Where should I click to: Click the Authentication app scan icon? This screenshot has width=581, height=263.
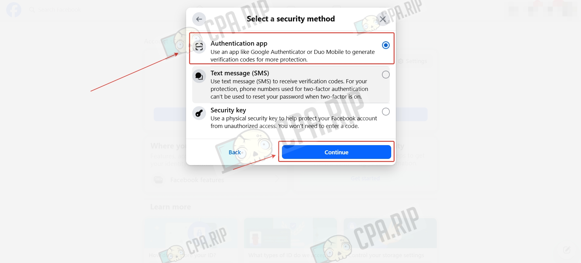(x=199, y=47)
